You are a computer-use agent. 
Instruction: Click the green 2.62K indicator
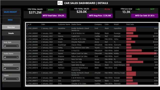tap(138, 9)
